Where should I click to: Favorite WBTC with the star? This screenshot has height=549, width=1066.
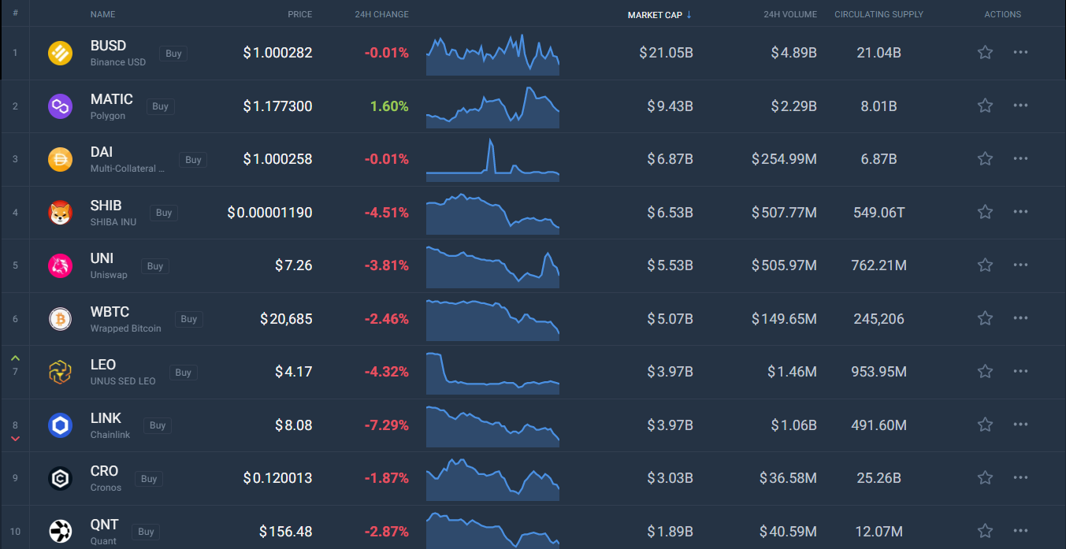(x=985, y=318)
